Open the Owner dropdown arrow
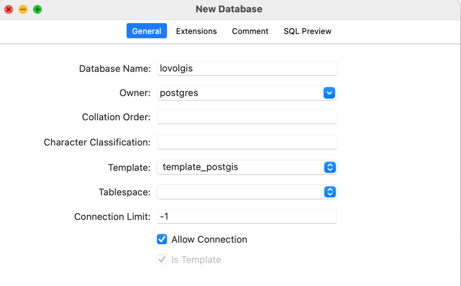 click(329, 93)
